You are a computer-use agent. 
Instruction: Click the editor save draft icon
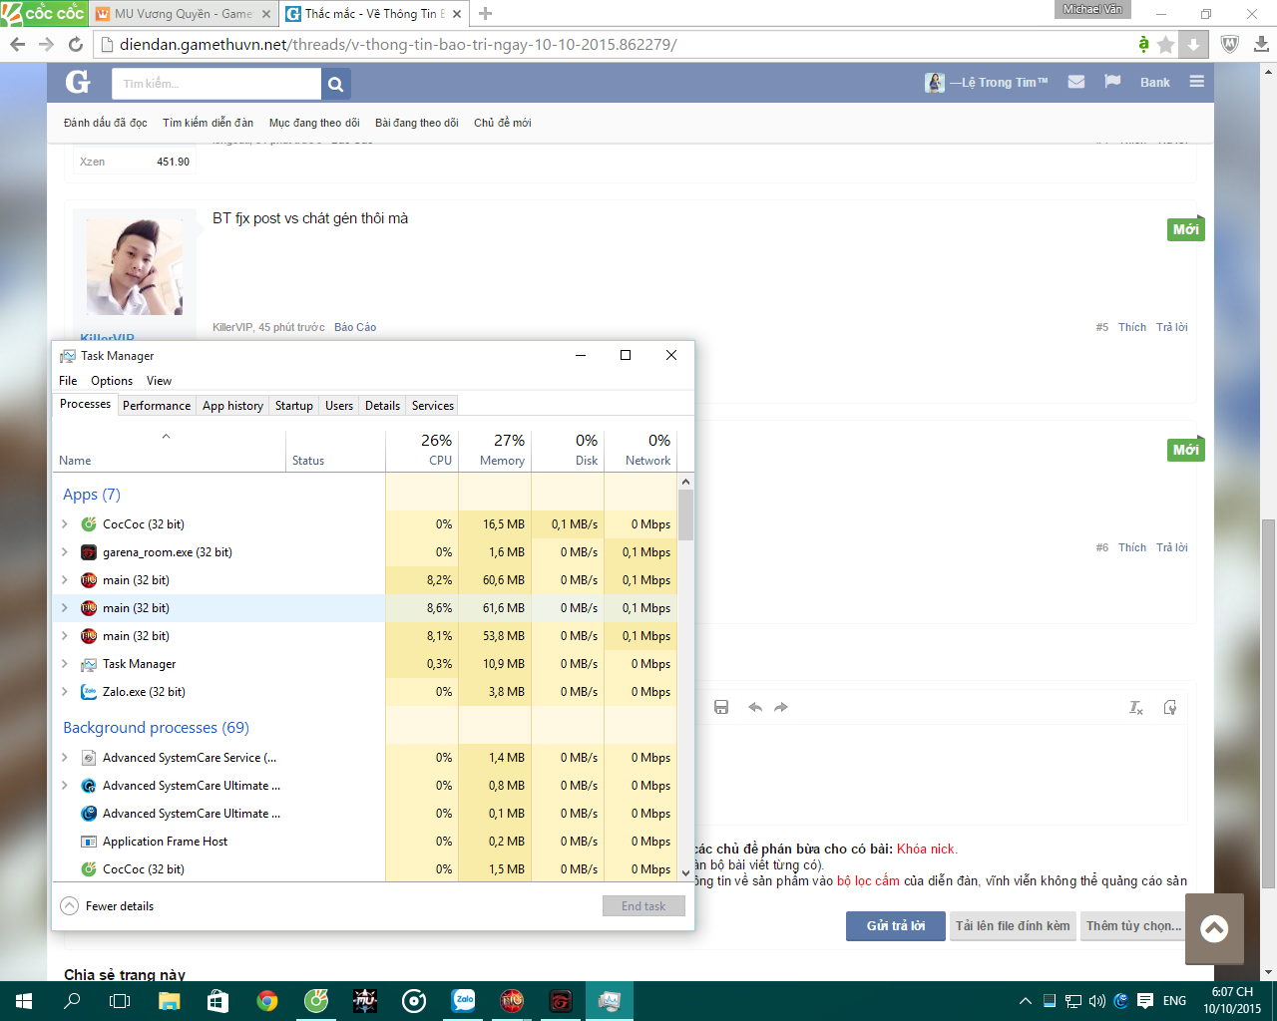click(x=721, y=707)
